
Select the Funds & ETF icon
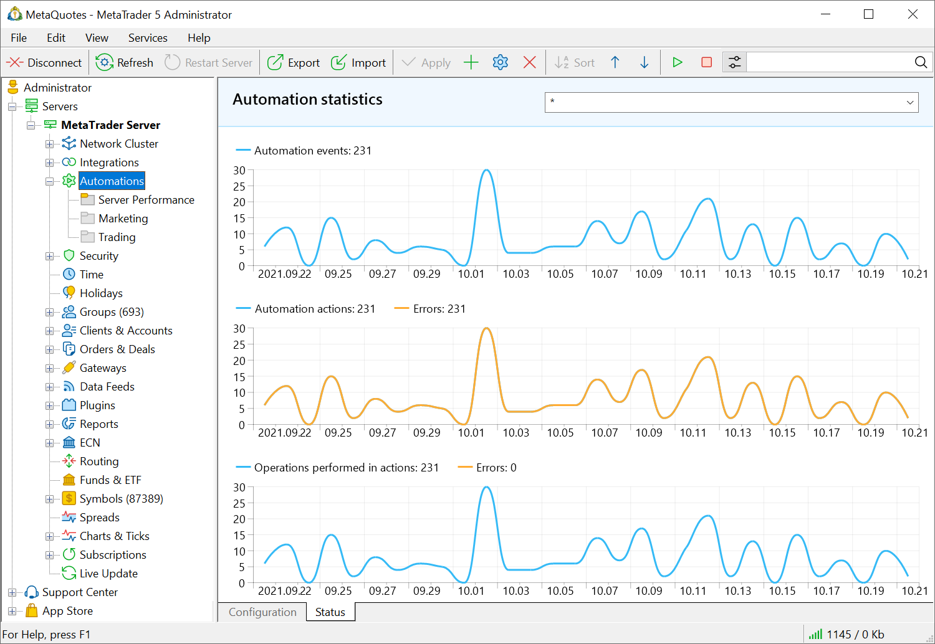coord(69,480)
